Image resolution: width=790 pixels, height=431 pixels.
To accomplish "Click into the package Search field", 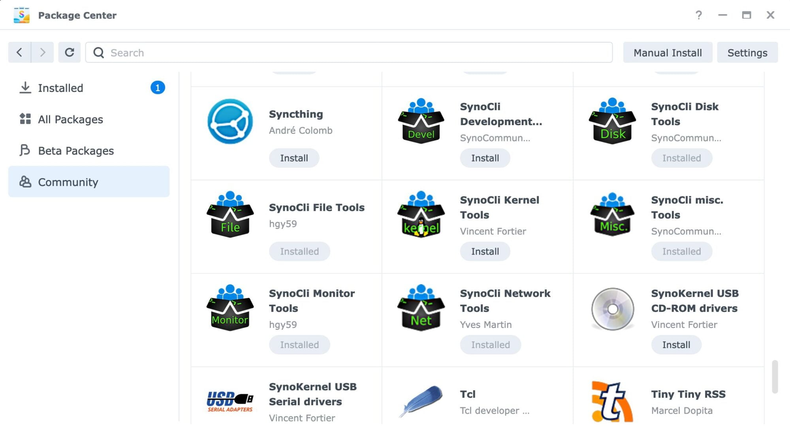I will pos(348,52).
